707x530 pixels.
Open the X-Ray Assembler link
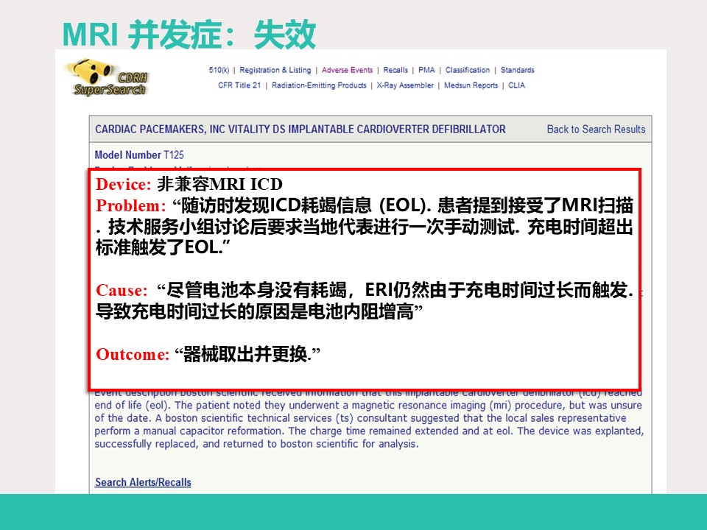pyautogui.click(x=405, y=85)
